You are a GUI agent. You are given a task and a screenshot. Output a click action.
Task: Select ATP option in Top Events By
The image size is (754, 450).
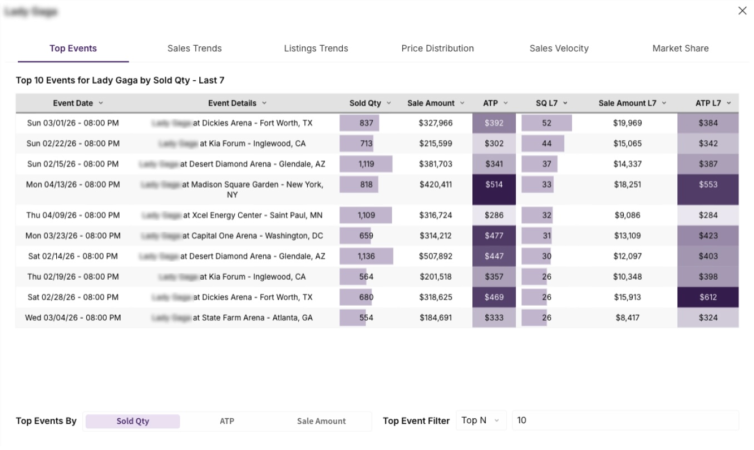pyautogui.click(x=227, y=421)
